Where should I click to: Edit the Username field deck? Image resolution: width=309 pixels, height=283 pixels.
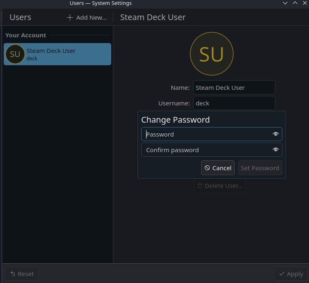point(234,103)
